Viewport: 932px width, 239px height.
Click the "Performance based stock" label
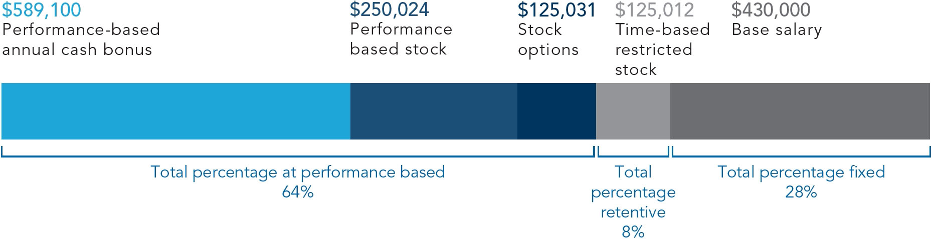coord(401,39)
